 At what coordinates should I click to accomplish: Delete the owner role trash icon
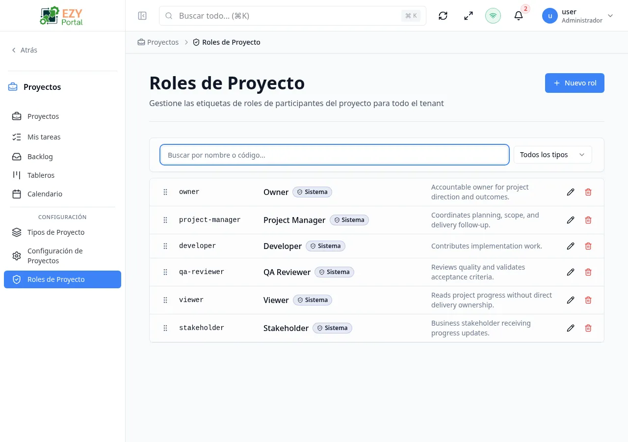click(x=588, y=192)
